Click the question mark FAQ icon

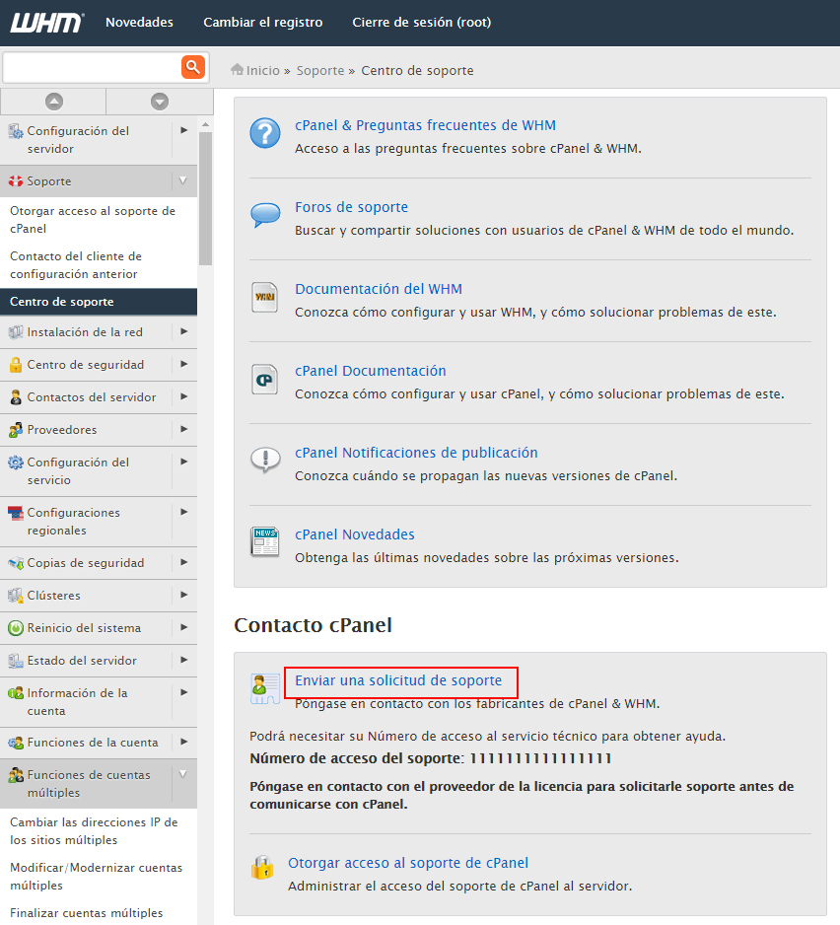tap(265, 133)
